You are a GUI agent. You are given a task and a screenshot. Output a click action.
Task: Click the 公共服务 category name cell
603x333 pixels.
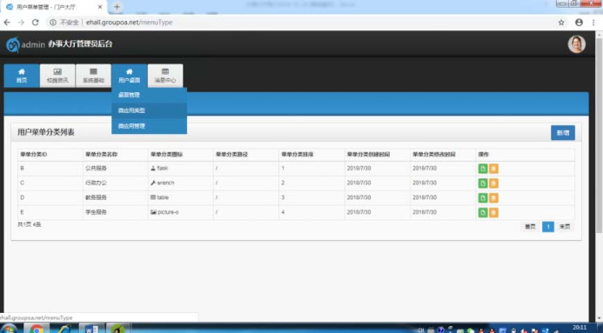(x=96, y=168)
